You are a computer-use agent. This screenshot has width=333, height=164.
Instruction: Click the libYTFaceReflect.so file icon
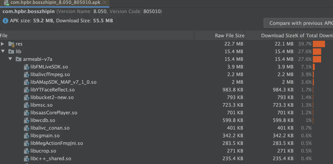click(x=27, y=90)
